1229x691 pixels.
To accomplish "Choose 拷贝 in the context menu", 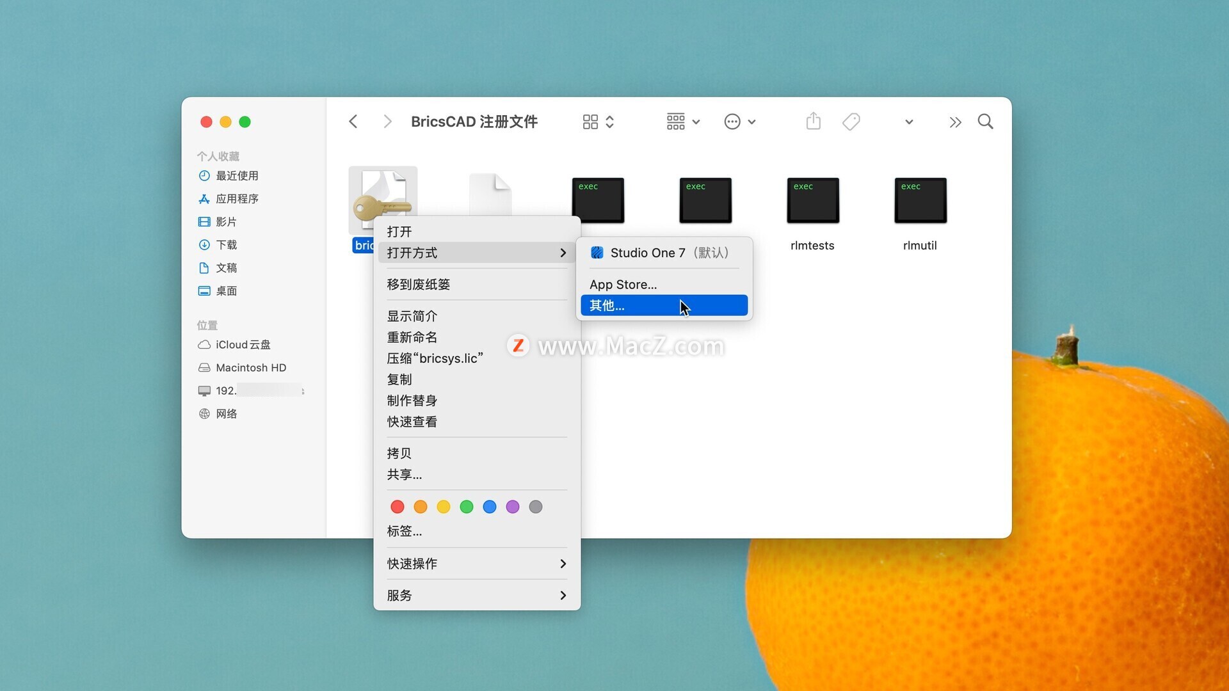I will click(477, 453).
